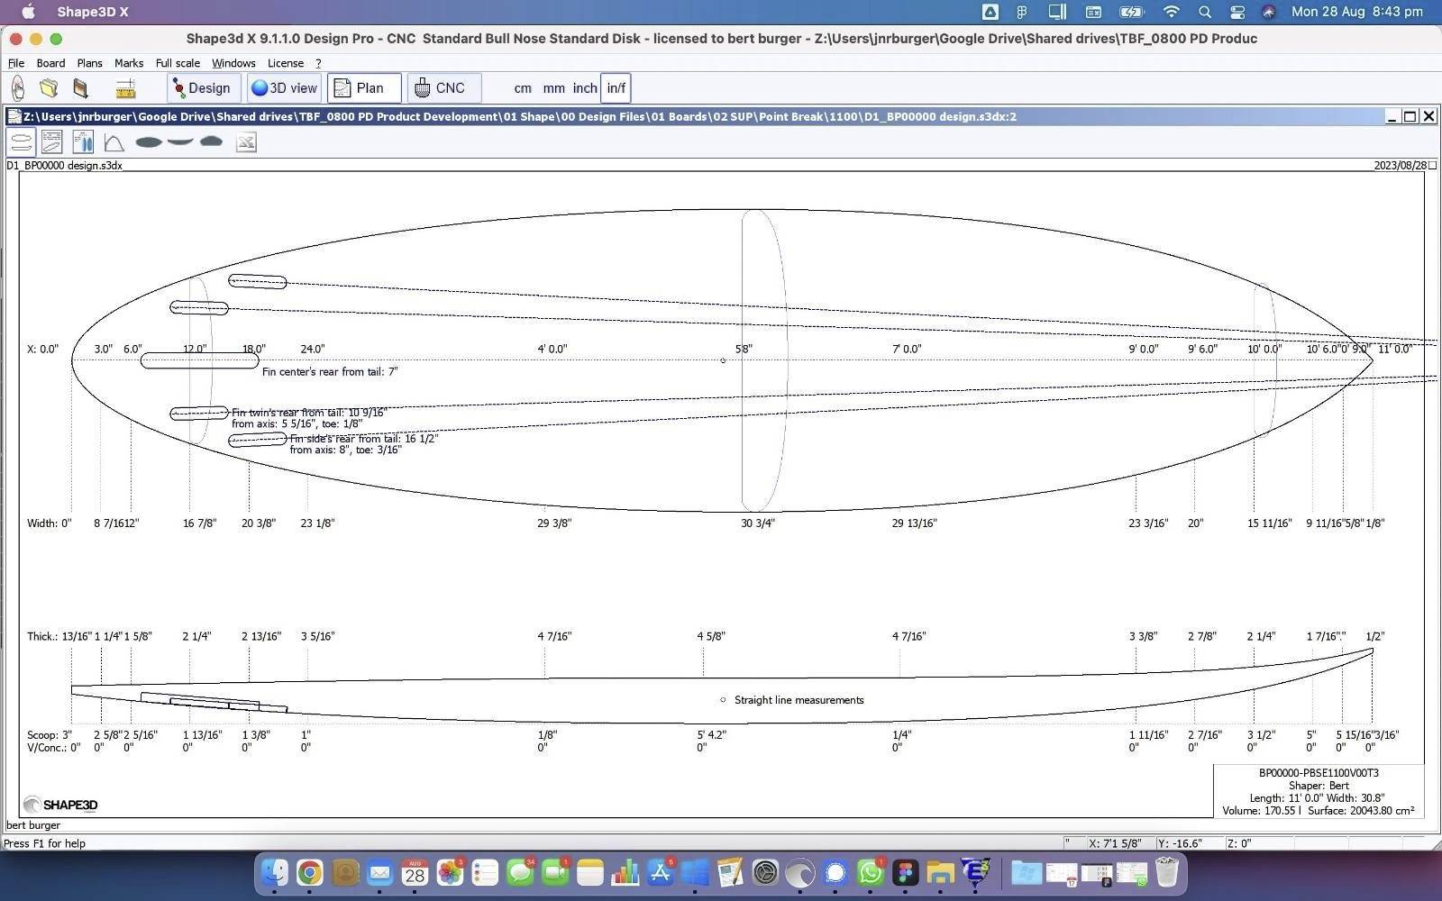Image resolution: width=1442 pixels, height=901 pixels.
Task: Open the CNC mode
Action: (x=441, y=88)
